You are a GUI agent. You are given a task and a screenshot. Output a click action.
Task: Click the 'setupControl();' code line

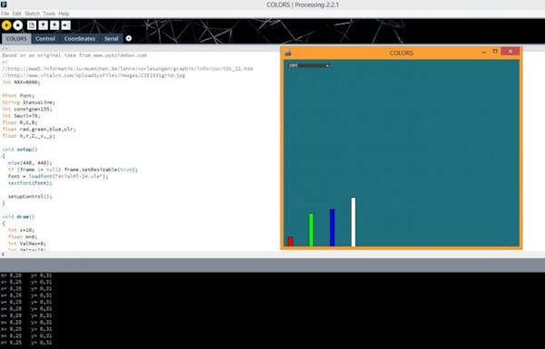point(30,197)
